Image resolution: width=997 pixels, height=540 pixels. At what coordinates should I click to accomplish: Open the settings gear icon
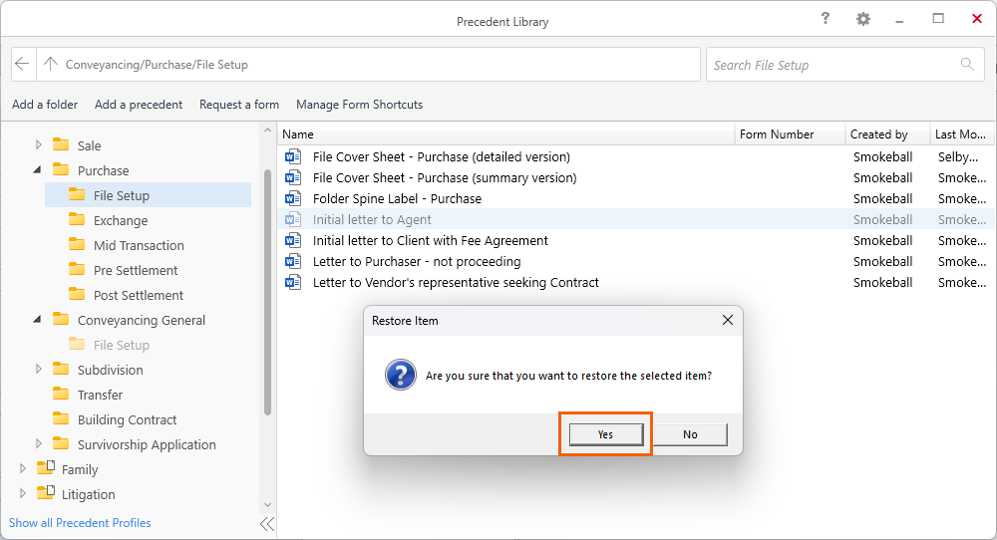[x=863, y=20]
